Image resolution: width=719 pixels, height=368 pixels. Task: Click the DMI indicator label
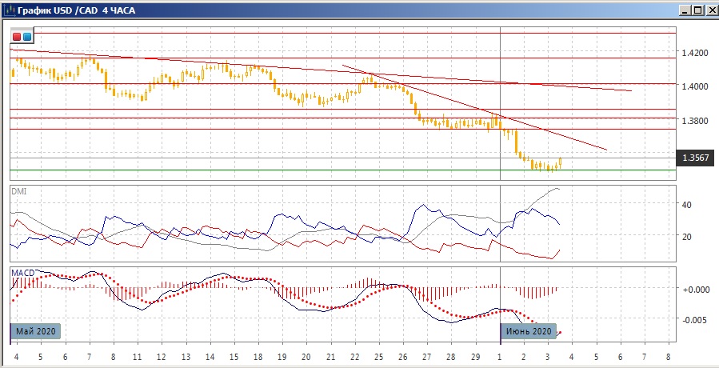pyautogui.click(x=18, y=190)
